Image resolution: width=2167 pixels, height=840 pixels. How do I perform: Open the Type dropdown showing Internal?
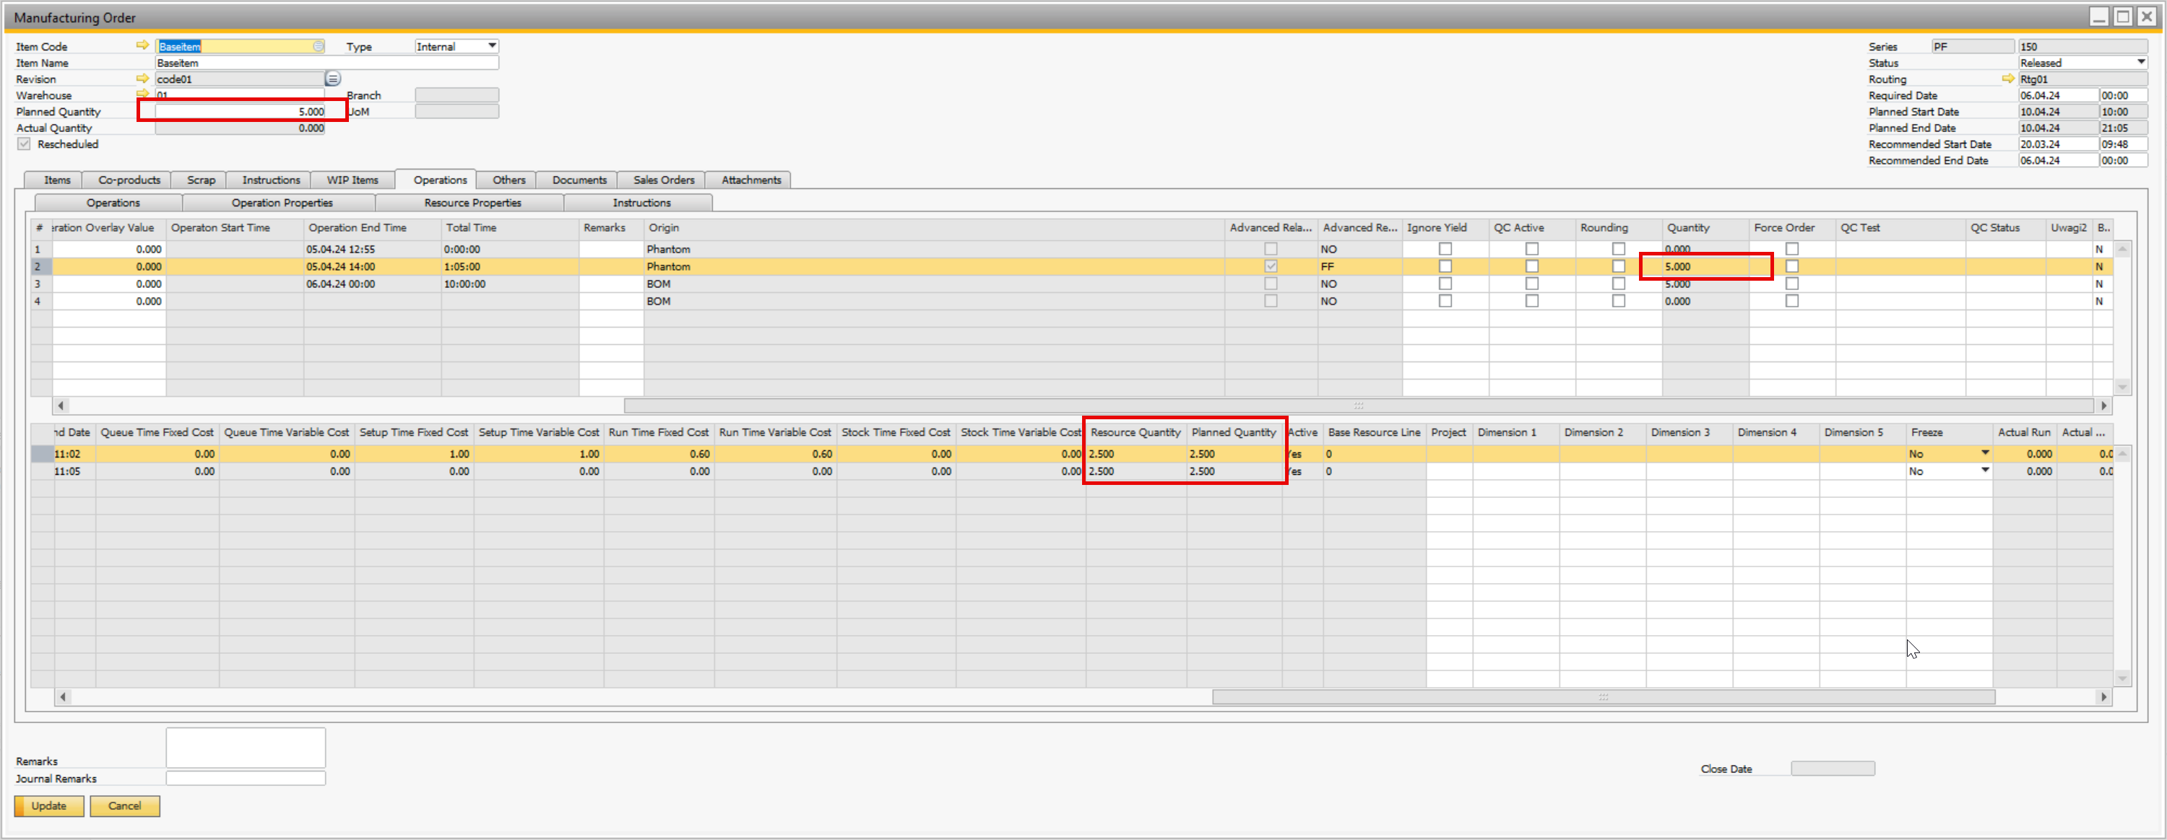(x=490, y=45)
